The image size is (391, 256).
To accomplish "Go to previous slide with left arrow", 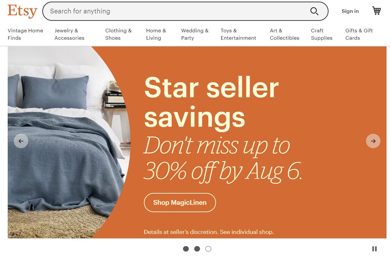I will 21,141.
